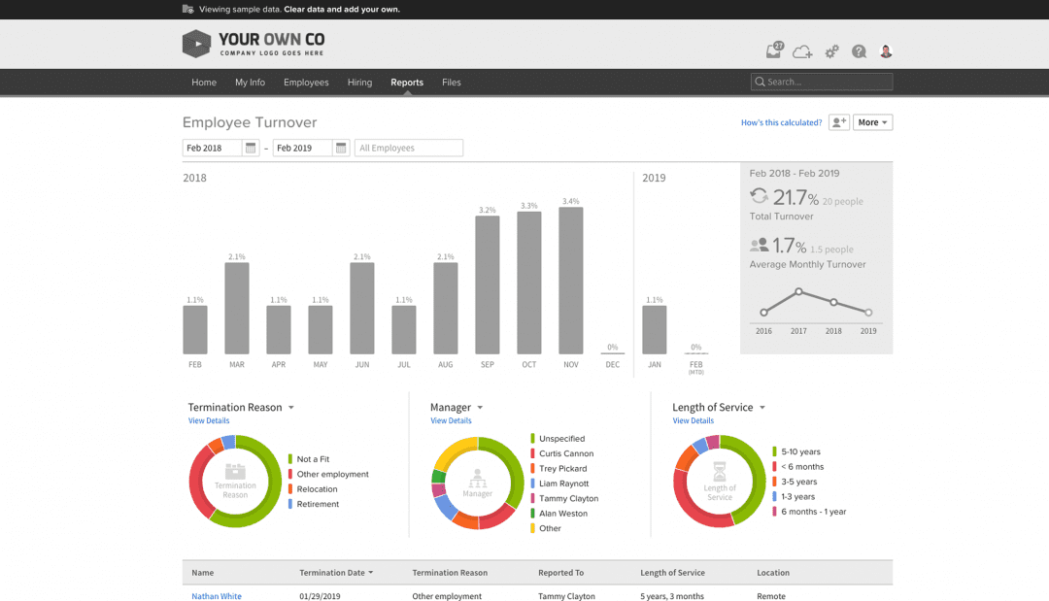Click the turnover refresh icon in summary panel
Image resolution: width=1049 pixels, height=601 pixels.
pyautogui.click(x=758, y=195)
